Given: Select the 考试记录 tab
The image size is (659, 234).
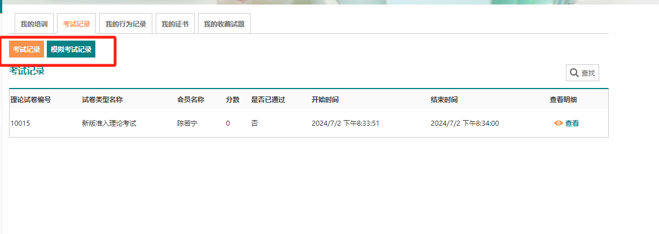Looking at the screenshot, I should point(76,24).
